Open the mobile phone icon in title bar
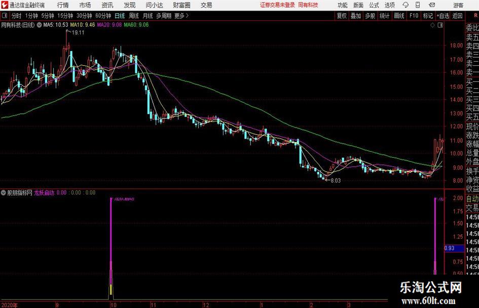 coord(418,5)
